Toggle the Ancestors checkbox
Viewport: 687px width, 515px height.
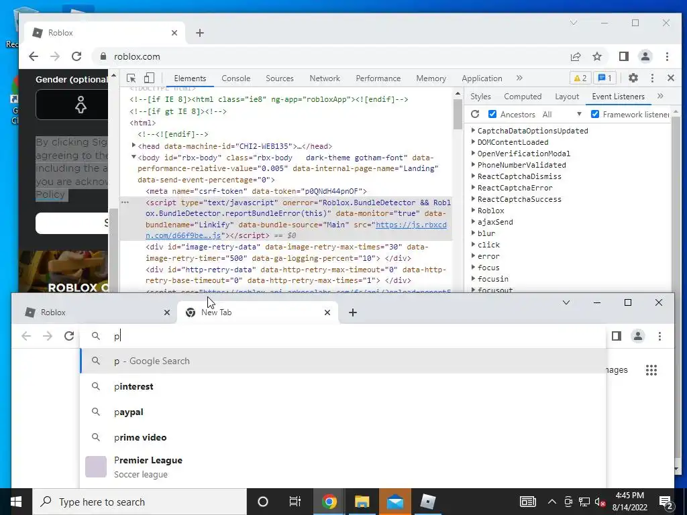pyautogui.click(x=492, y=114)
